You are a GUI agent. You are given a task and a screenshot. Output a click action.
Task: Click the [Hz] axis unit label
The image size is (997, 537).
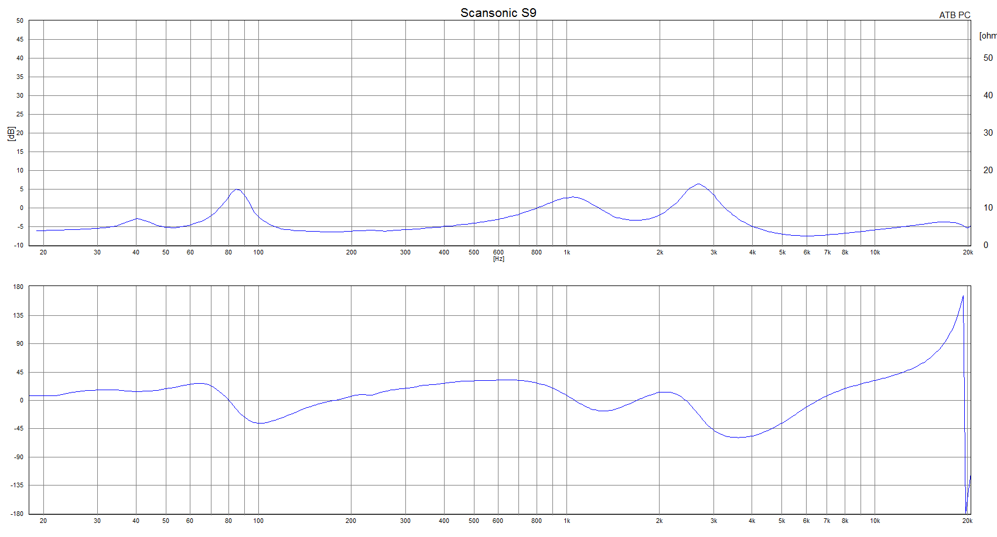pyautogui.click(x=498, y=259)
